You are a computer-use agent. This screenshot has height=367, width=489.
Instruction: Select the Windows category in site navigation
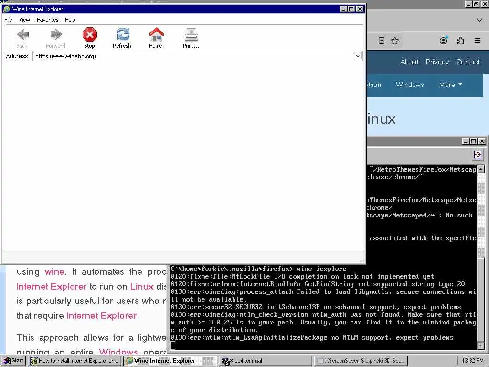point(410,85)
